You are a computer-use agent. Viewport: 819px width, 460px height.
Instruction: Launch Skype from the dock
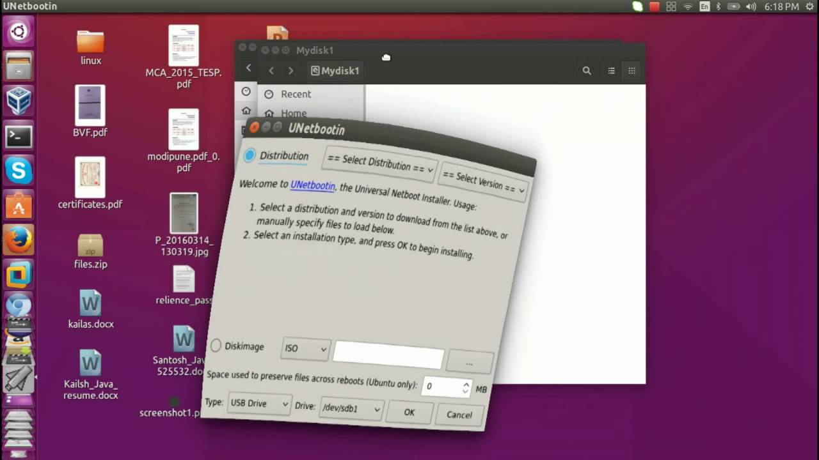pyautogui.click(x=19, y=171)
